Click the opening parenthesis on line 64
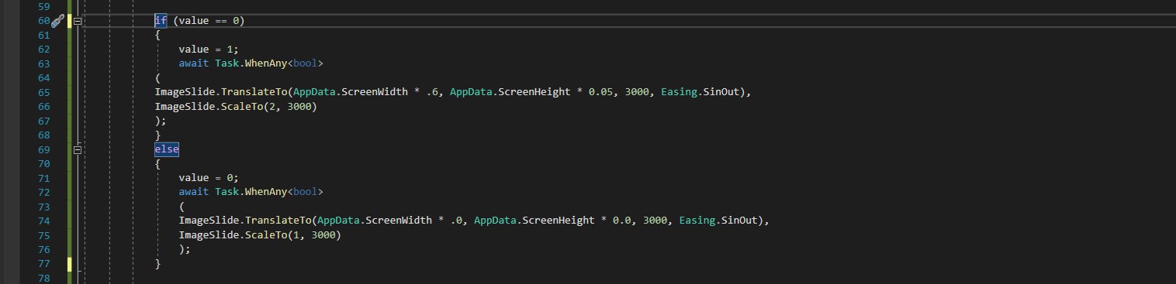This screenshot has width=1176, height=284. tap(157, 78)
